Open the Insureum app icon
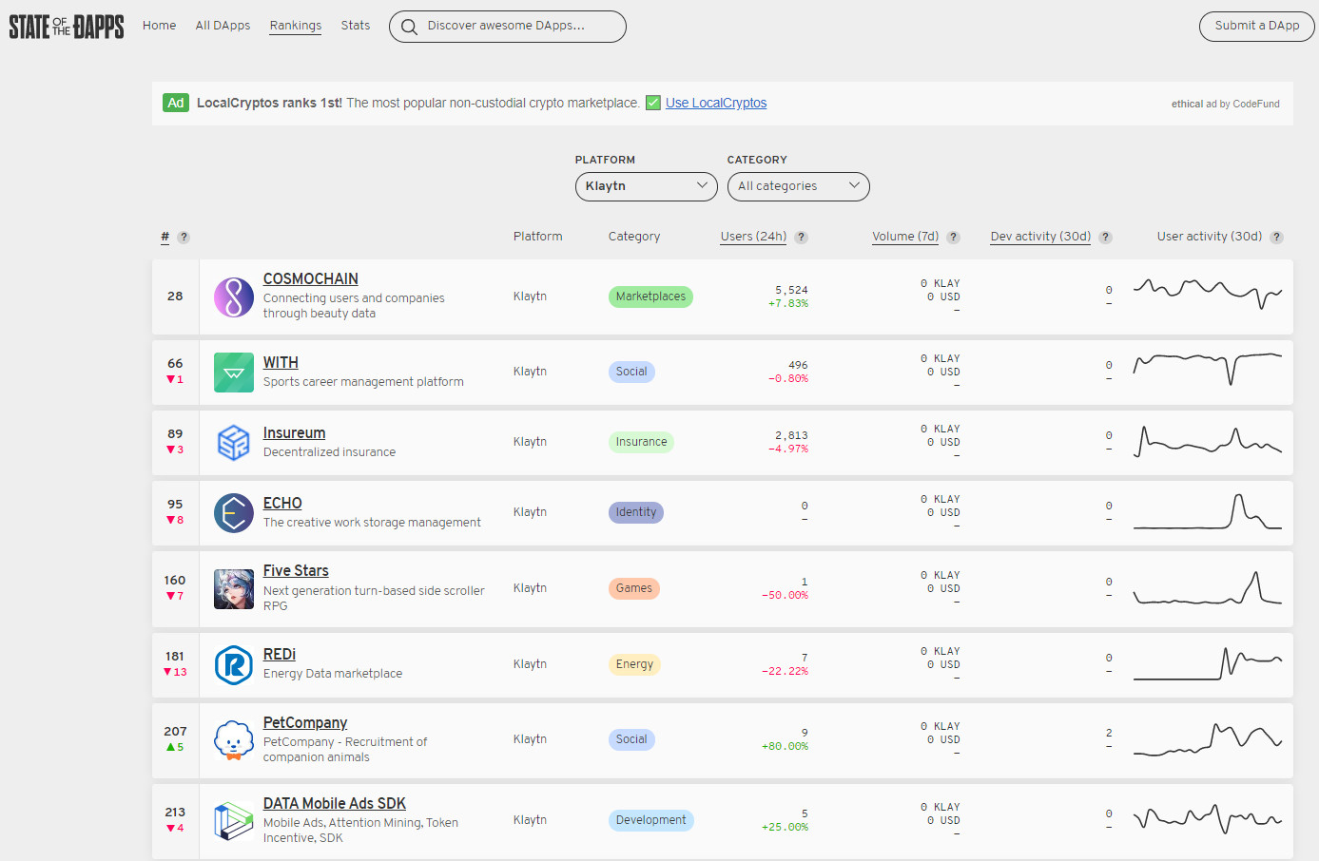This screenshot has height=861, width=1319. click(234, 443)
